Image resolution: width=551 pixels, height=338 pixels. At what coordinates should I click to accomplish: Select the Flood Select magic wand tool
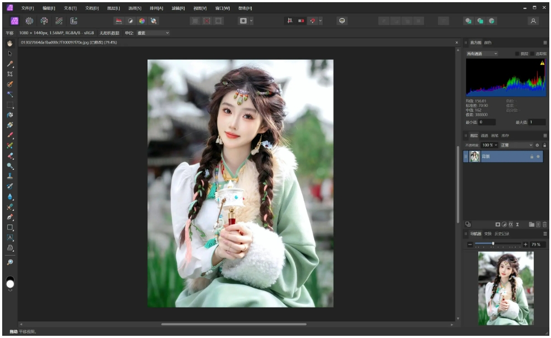click(10, 94)
